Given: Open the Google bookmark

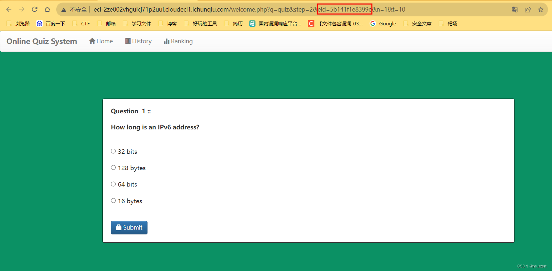Looking at the screenshot, I should pos(383,23).
